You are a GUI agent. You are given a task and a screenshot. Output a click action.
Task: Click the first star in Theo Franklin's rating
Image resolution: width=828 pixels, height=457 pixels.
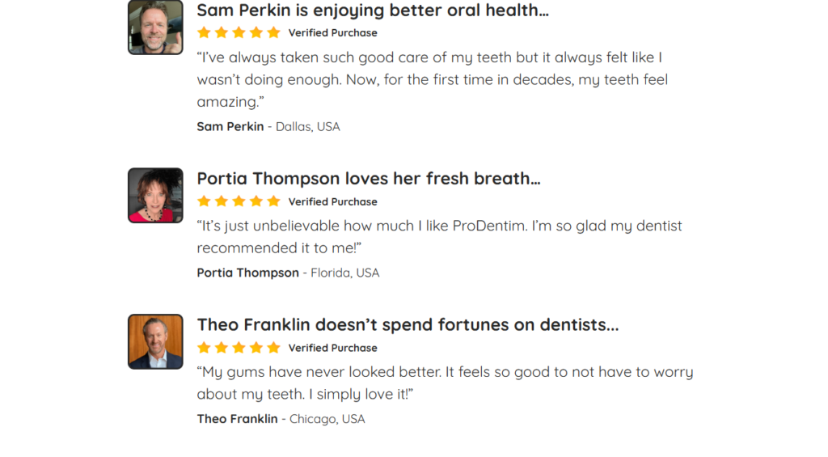[x=204, y=348]
